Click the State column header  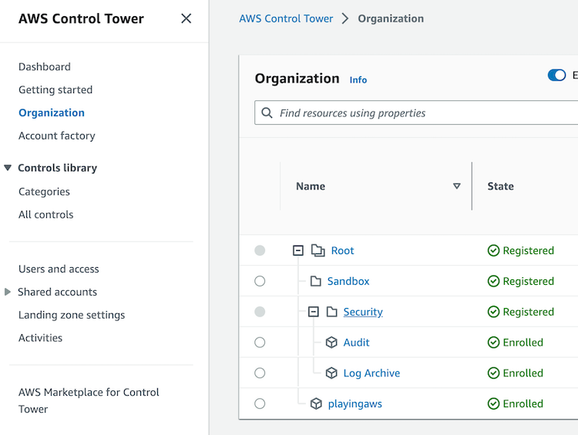point(501,186)
